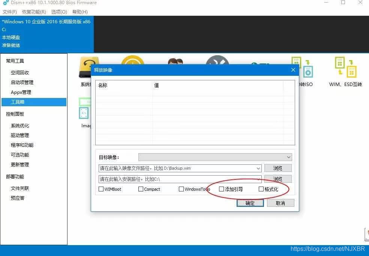Confirm with the 确定 button

click(250, 203)
